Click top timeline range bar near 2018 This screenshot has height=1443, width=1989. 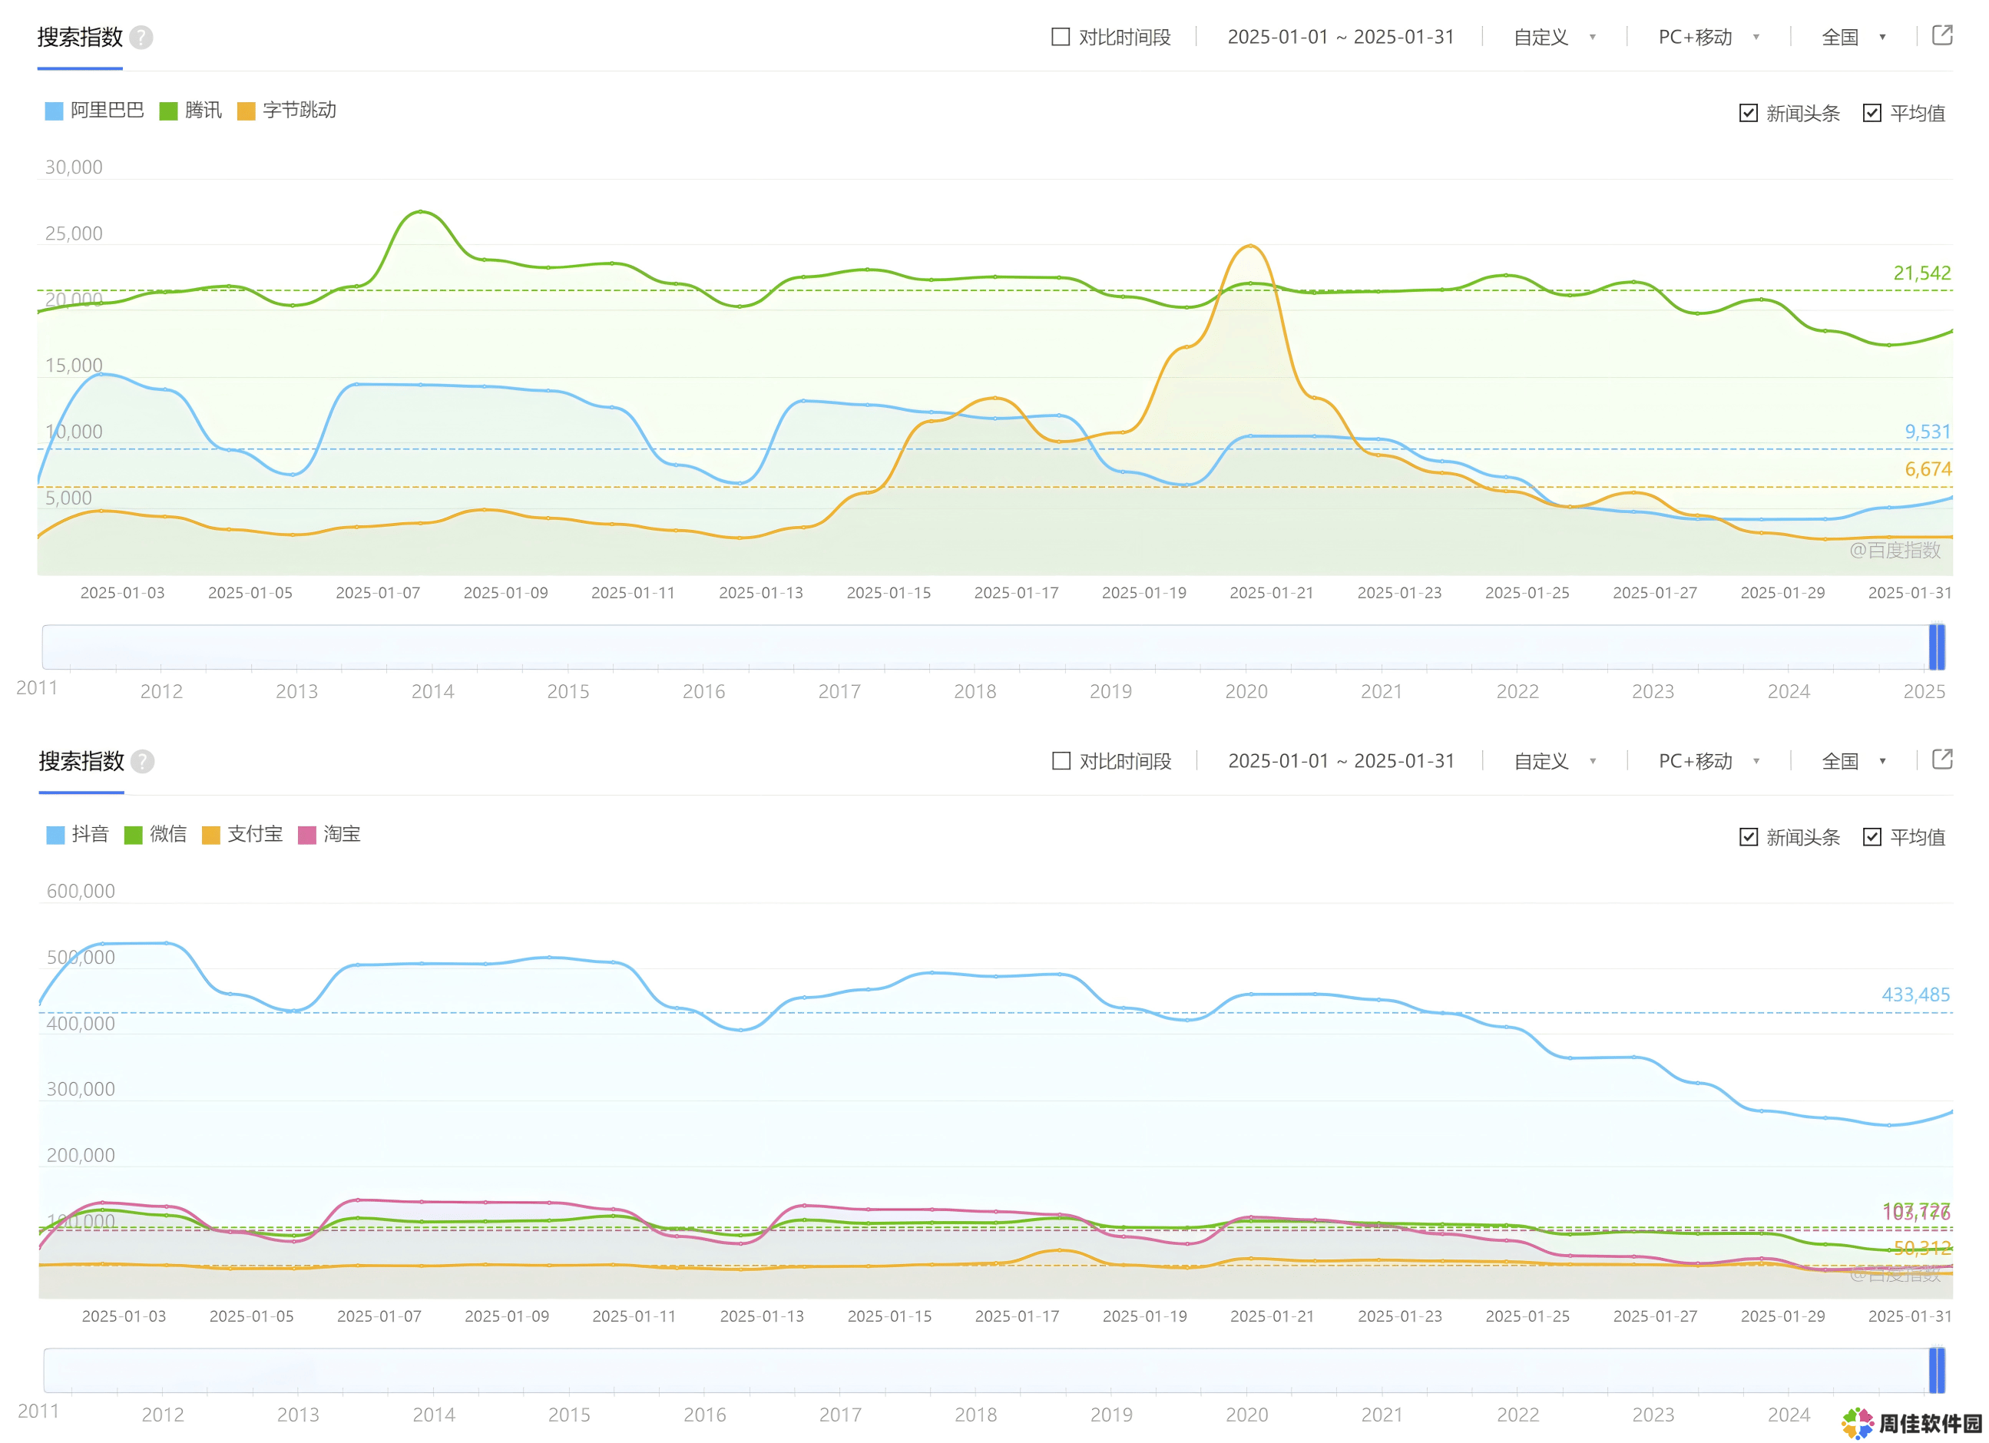[x=975, y=647]
